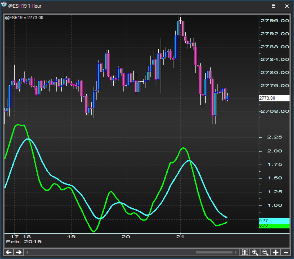The width and height of the screenshot is (294, 259).
Task: Click the scrollbar's small left triangle
Action: tap(27, 252)
